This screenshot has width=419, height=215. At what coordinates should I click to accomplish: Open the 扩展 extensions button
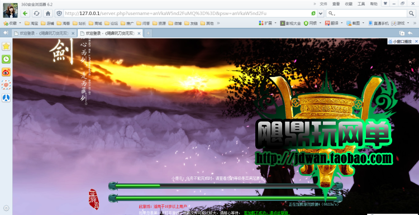tap(265, 23)
